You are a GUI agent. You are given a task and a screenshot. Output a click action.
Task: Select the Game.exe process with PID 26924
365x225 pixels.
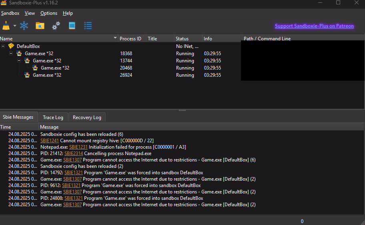point(47,75)
